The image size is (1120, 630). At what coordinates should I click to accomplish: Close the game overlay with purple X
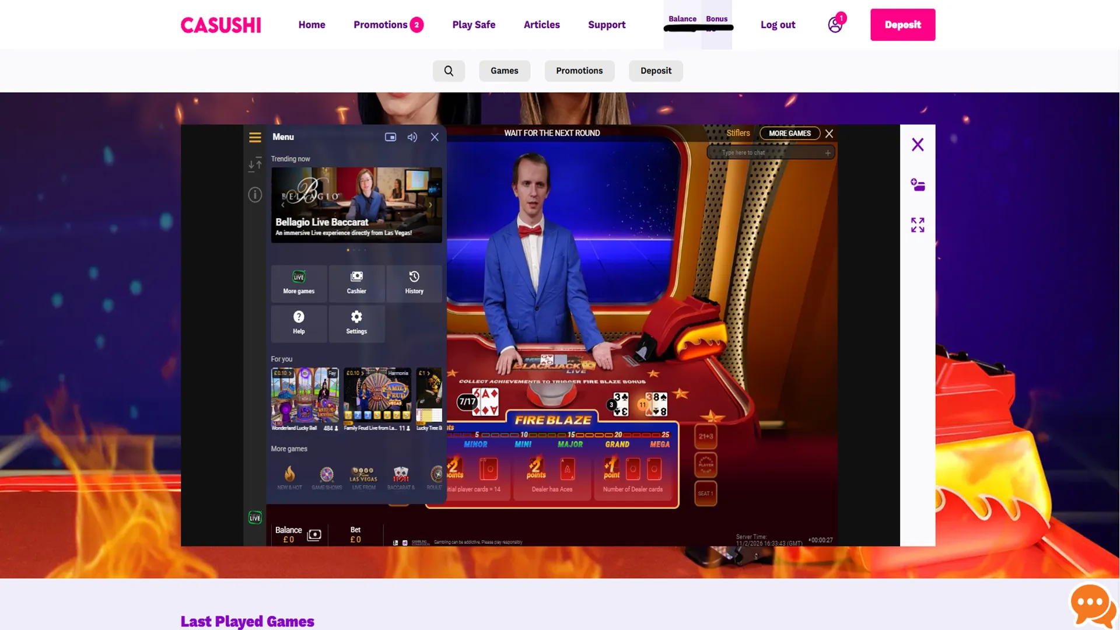(918, 145)
